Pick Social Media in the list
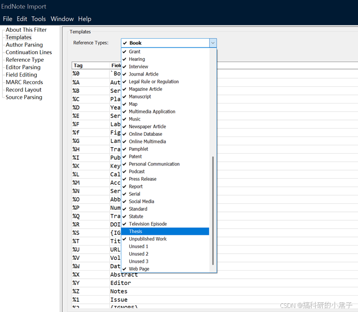 [x=165, y=201]
